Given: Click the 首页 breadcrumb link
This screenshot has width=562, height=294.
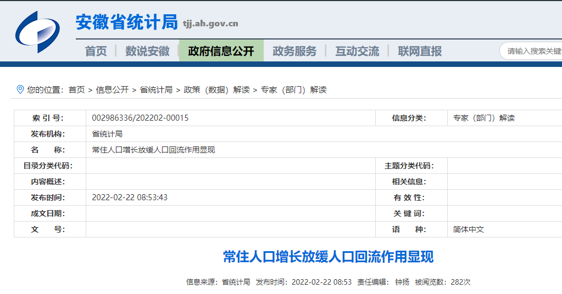Looking at the screenshot, I should click(76, 89).
